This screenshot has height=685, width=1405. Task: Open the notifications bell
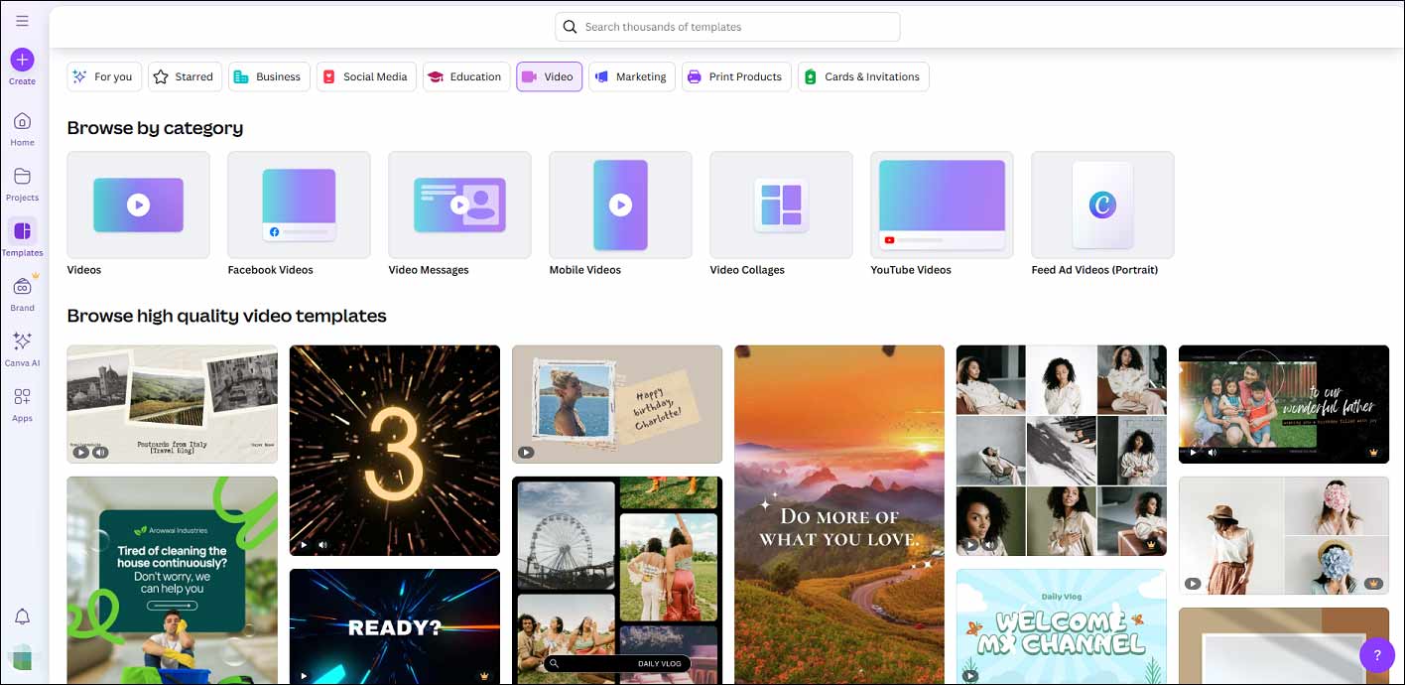click(22, 617)
